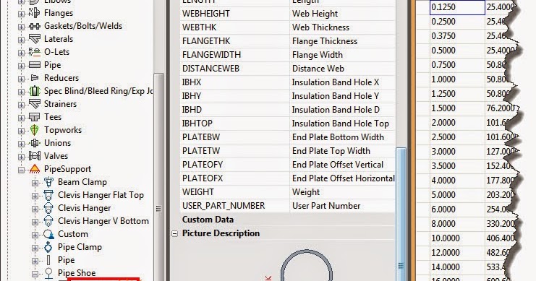Select the O-Lets tree item
This screenshot has width=536, height=281.
point(56,52)
